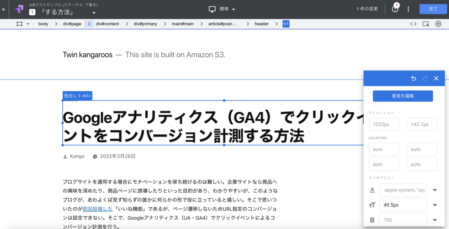Select div#page in the breadcrumb

(72, 24)
